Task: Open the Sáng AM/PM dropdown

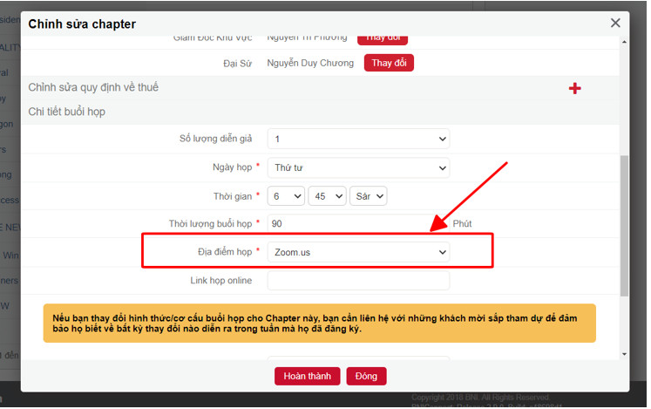Action: (x=369, y=196)
